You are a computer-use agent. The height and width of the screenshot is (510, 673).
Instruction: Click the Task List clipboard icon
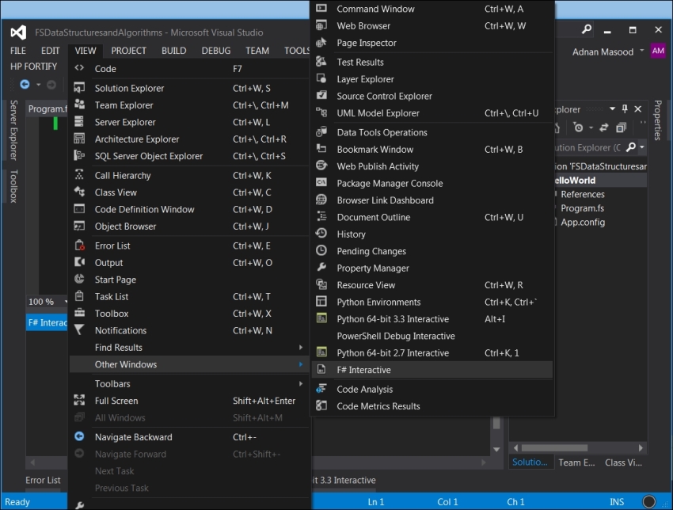click(x=79, y=295)
